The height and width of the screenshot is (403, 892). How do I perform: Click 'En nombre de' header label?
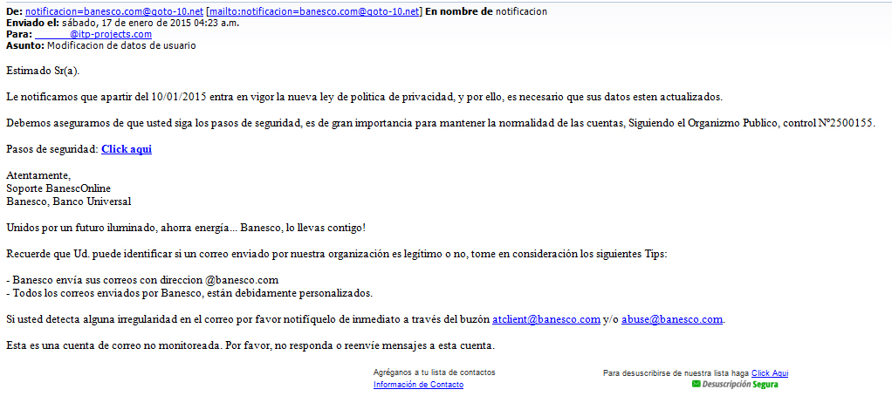pyautogui.click(x=459, y=12)
